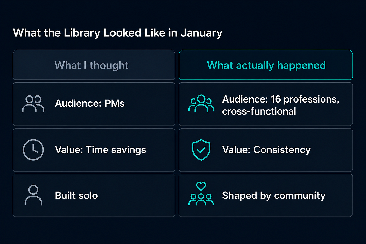Click the two-person audience icon

coord(33,104)
